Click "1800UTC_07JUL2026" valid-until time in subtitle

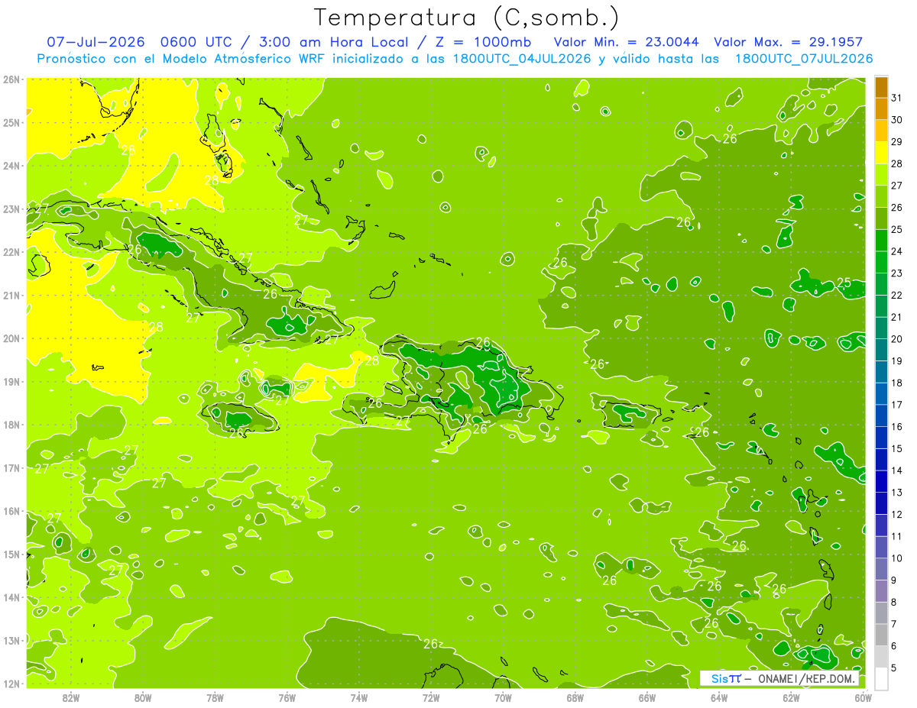pyautogui.click(x=803, y=59)
